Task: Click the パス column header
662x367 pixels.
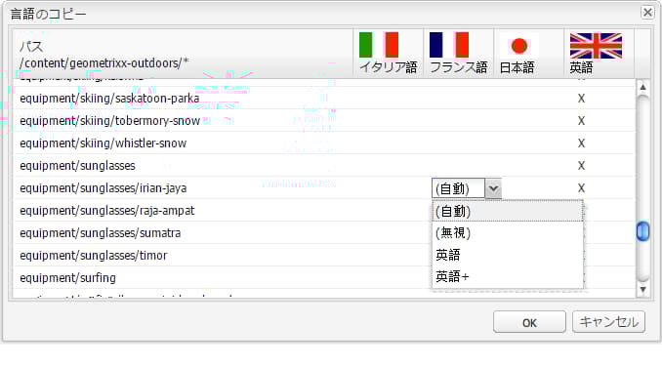Action: click(x=183, y=54)
